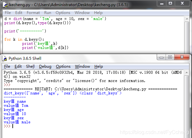Open File menu in kecheng.py editor window
The height and width of the screenshot is (138, 192).
(x=8, y=13)
